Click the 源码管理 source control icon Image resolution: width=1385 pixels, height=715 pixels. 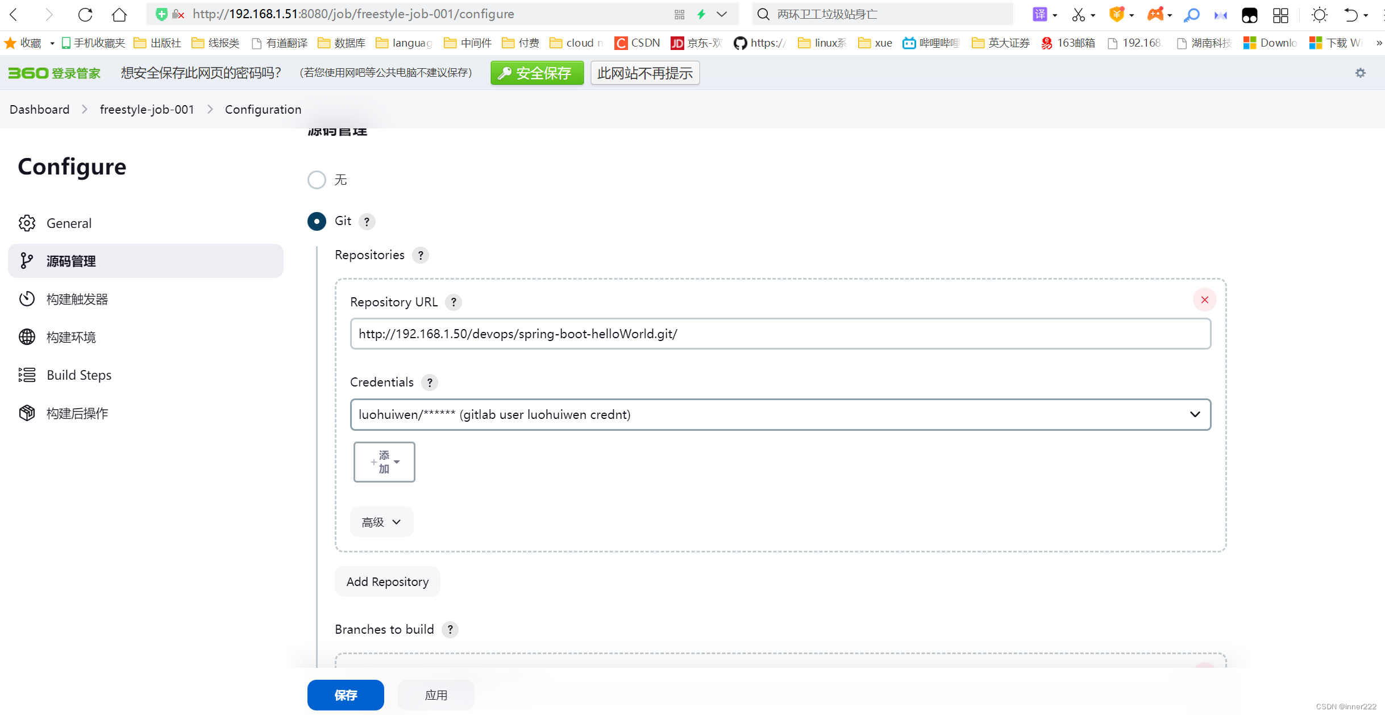pyautogui.click(x=27, y=261)
